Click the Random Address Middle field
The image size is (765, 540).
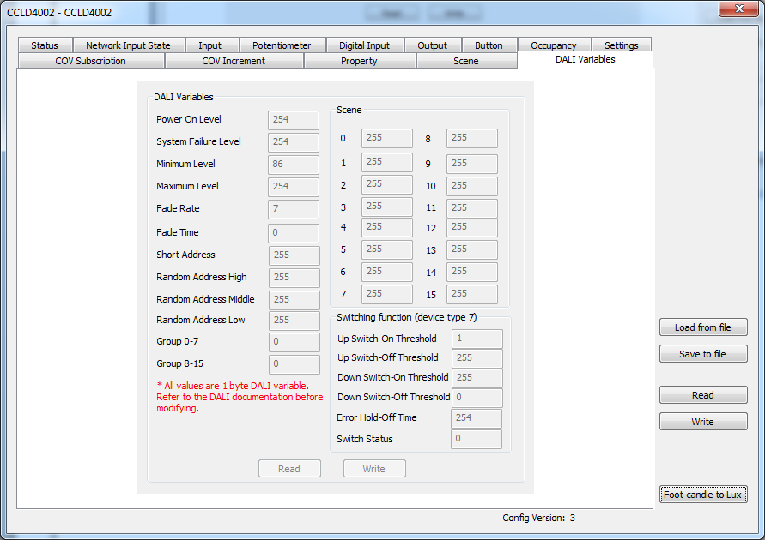294,300
